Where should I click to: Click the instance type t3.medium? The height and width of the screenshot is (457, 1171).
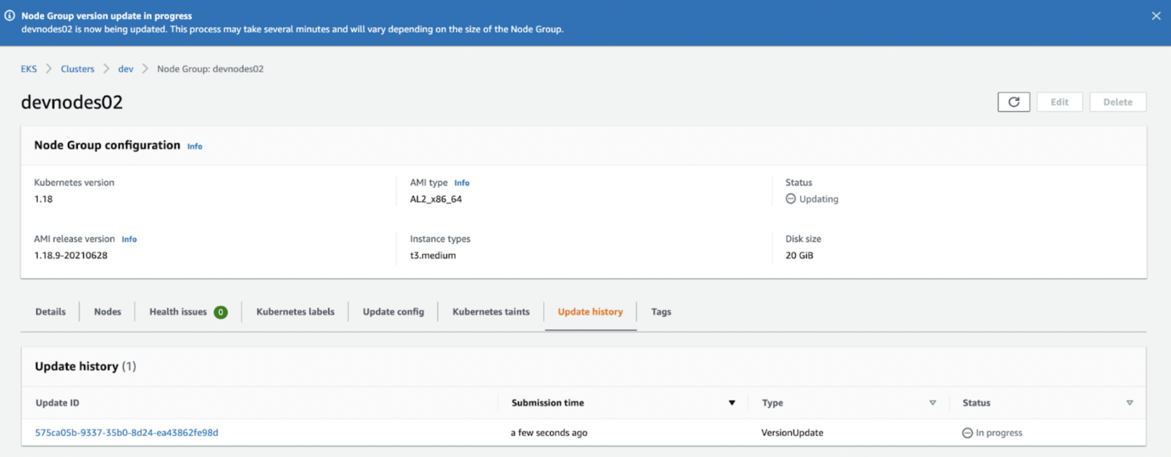(433, 256)
